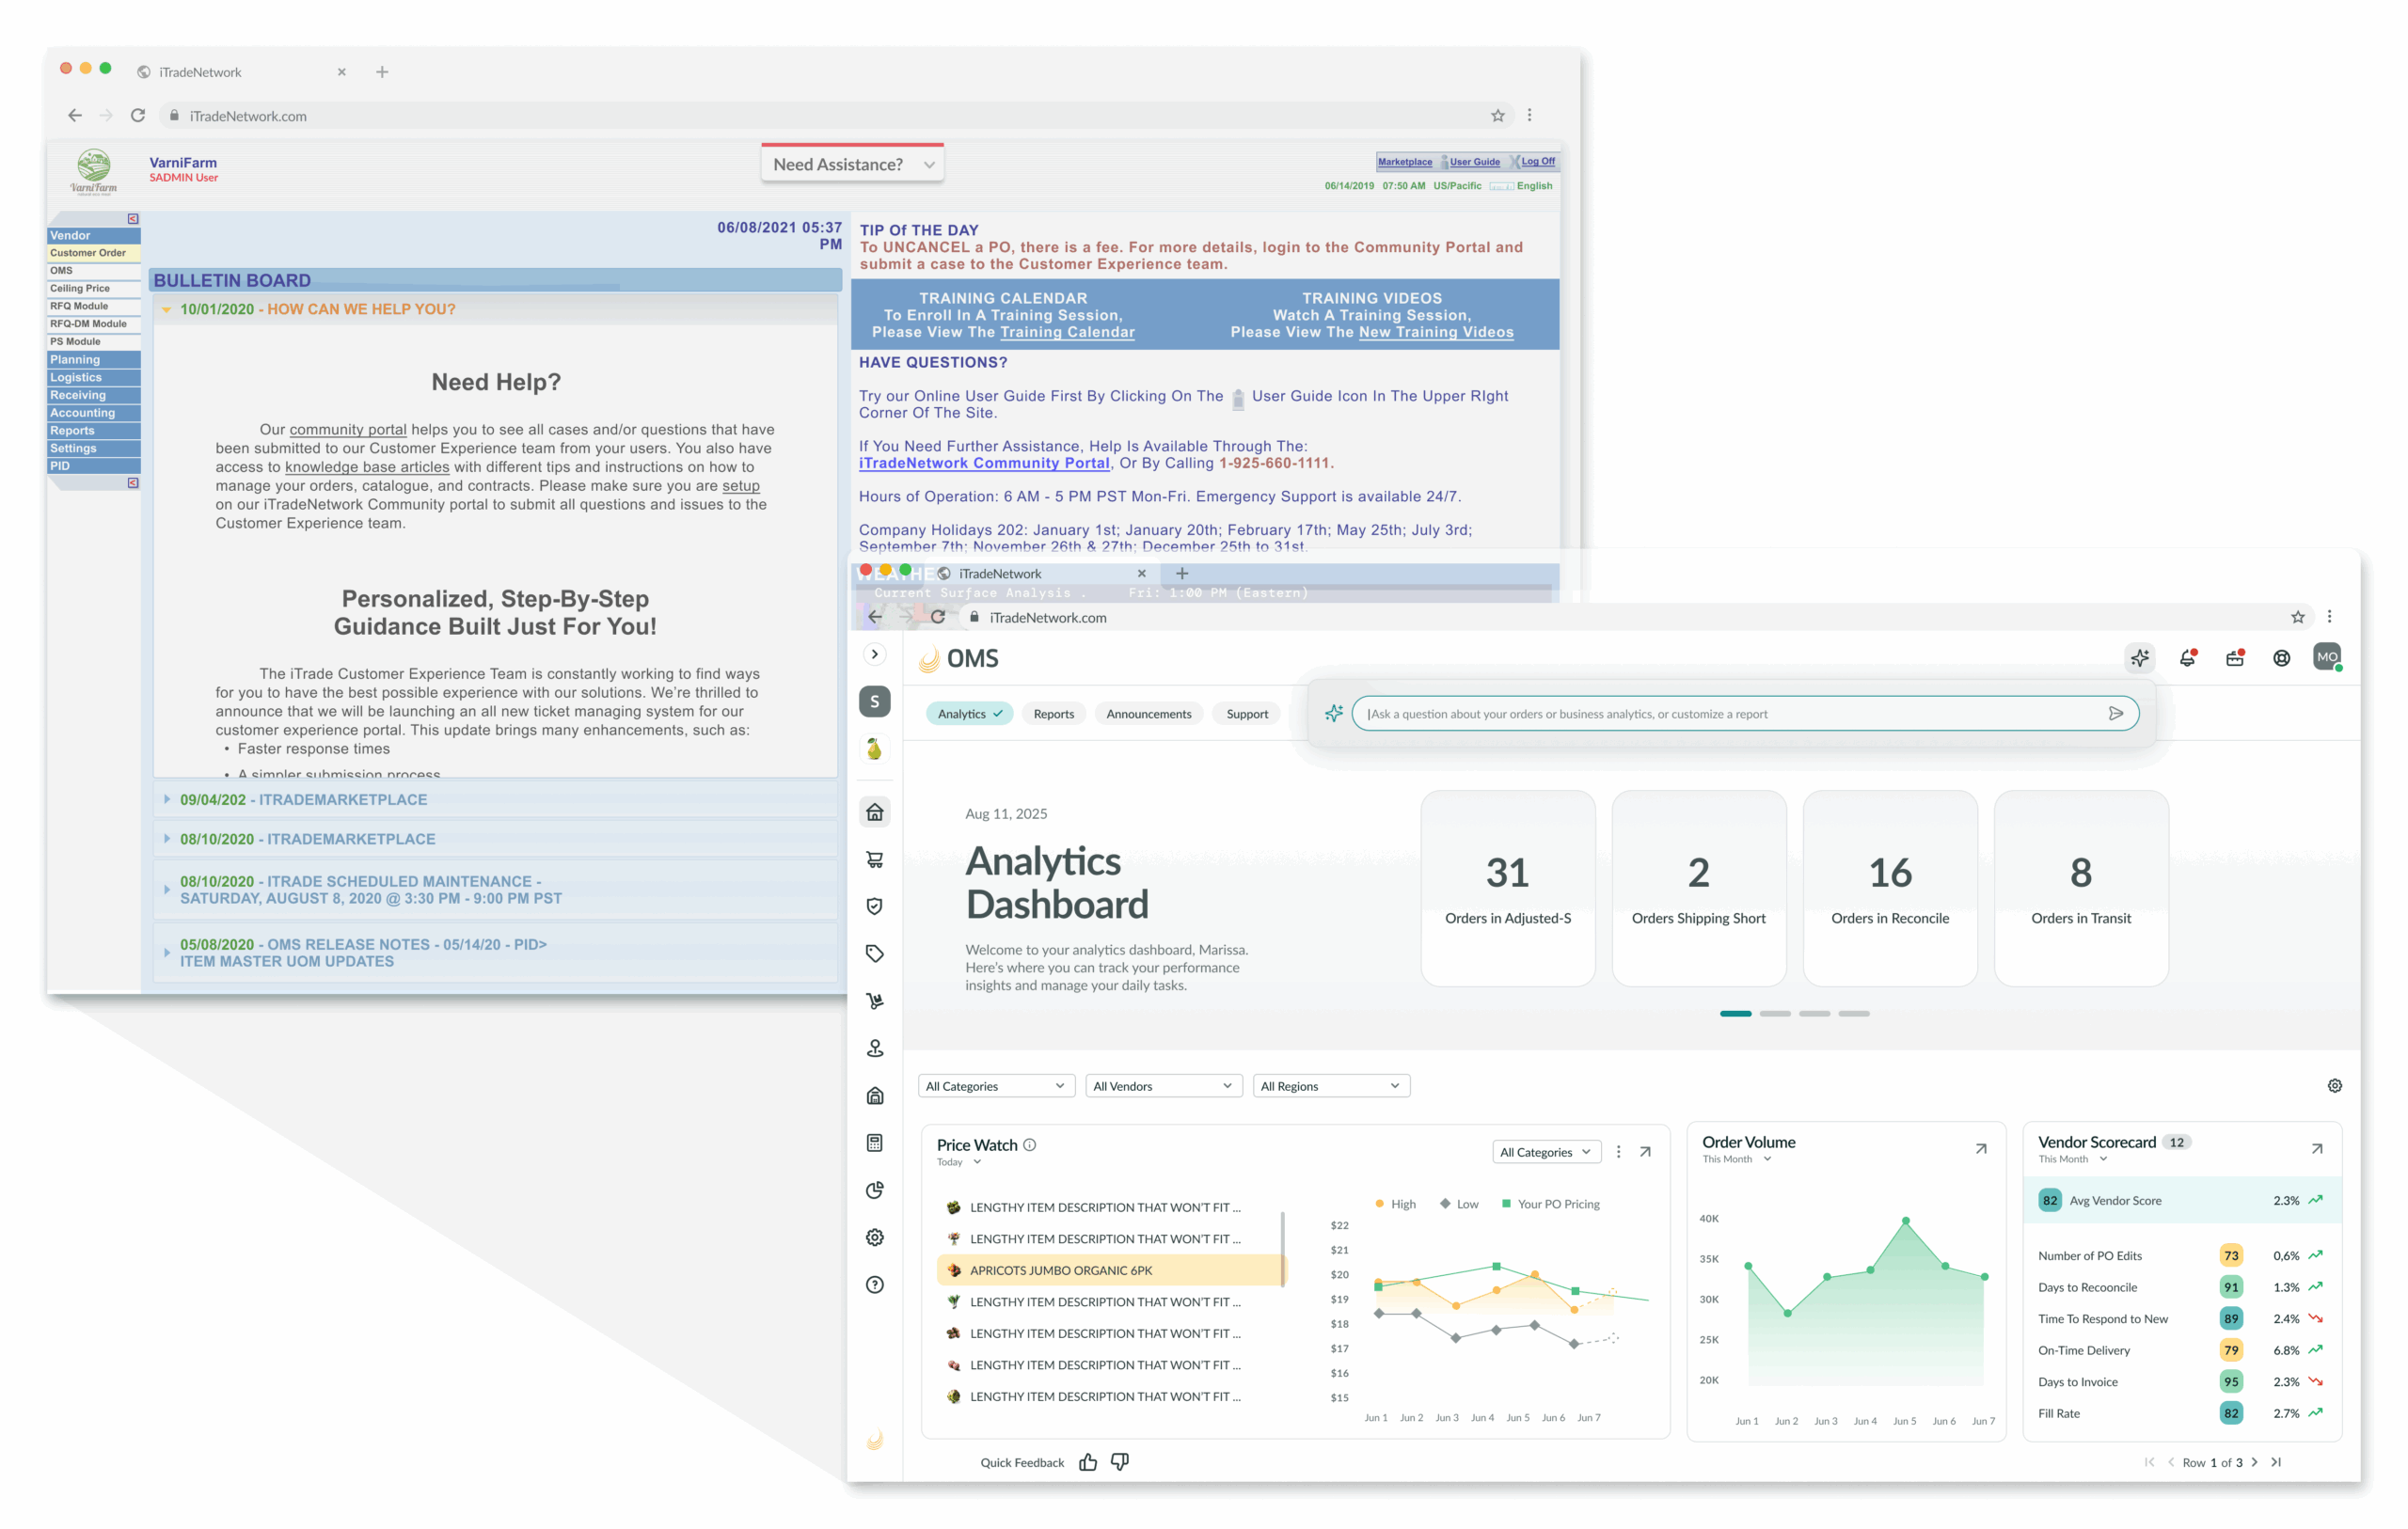Click the first carousel page indicator

point(1735,1014)
